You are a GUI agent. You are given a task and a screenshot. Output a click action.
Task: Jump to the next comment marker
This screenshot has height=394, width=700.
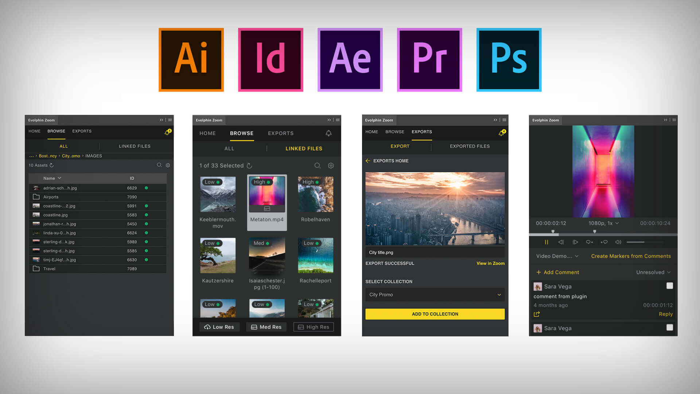[x=589, y=242]
